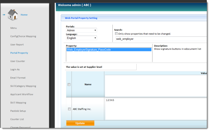The height and width of the screenshot is (131, 210).
Task: Open the Menu sidebar item
Action: (14, 28)
